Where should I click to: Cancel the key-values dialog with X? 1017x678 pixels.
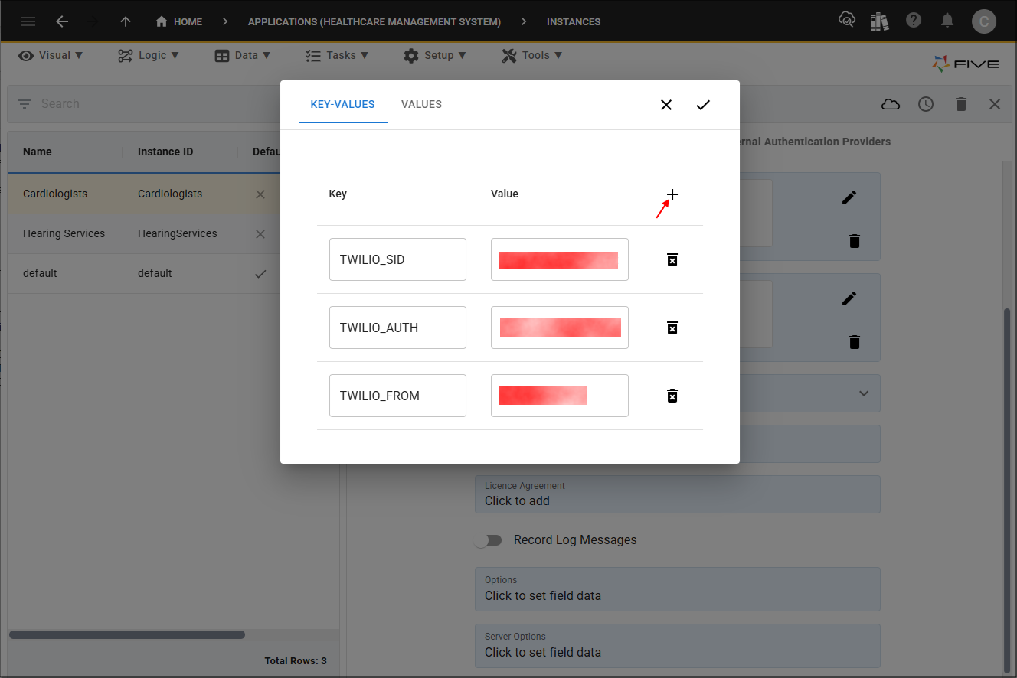point(666,105)
